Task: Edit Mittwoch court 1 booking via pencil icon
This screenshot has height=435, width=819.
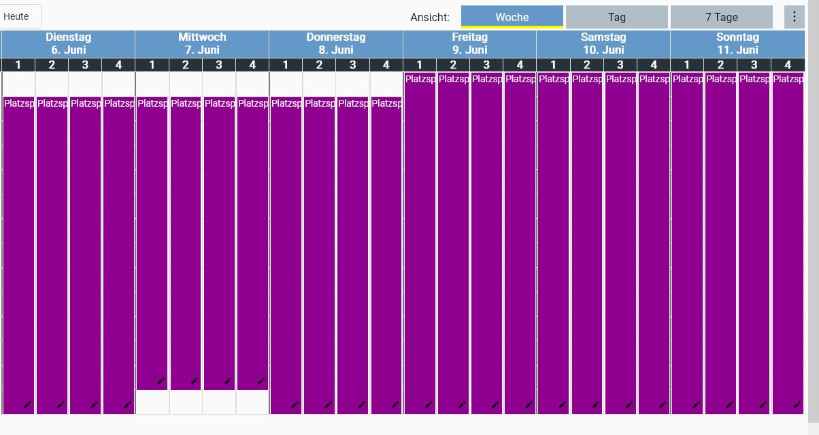Action: 162,381
